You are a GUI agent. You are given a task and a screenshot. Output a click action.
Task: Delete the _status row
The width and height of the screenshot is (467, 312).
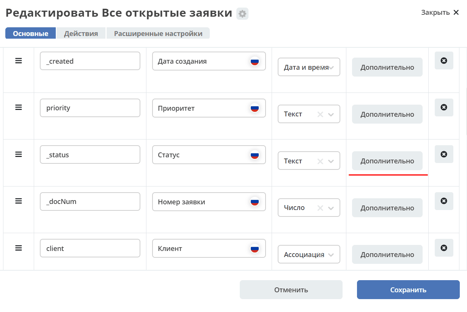[444, 154]
